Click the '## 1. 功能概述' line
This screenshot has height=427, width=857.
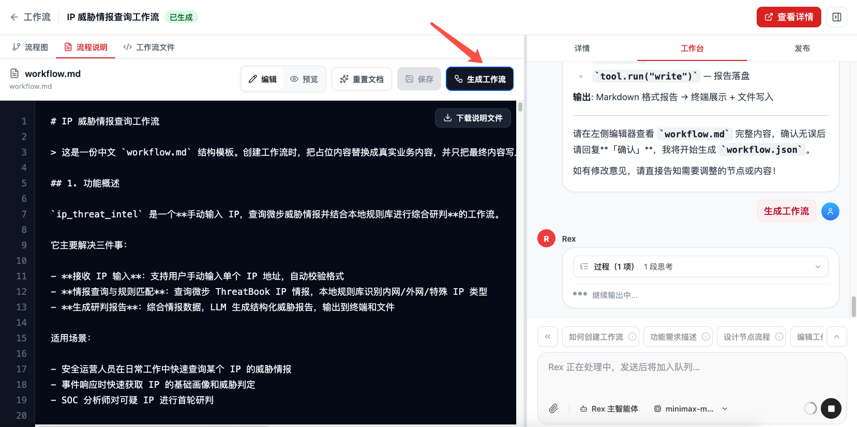[x=85, y=183]
